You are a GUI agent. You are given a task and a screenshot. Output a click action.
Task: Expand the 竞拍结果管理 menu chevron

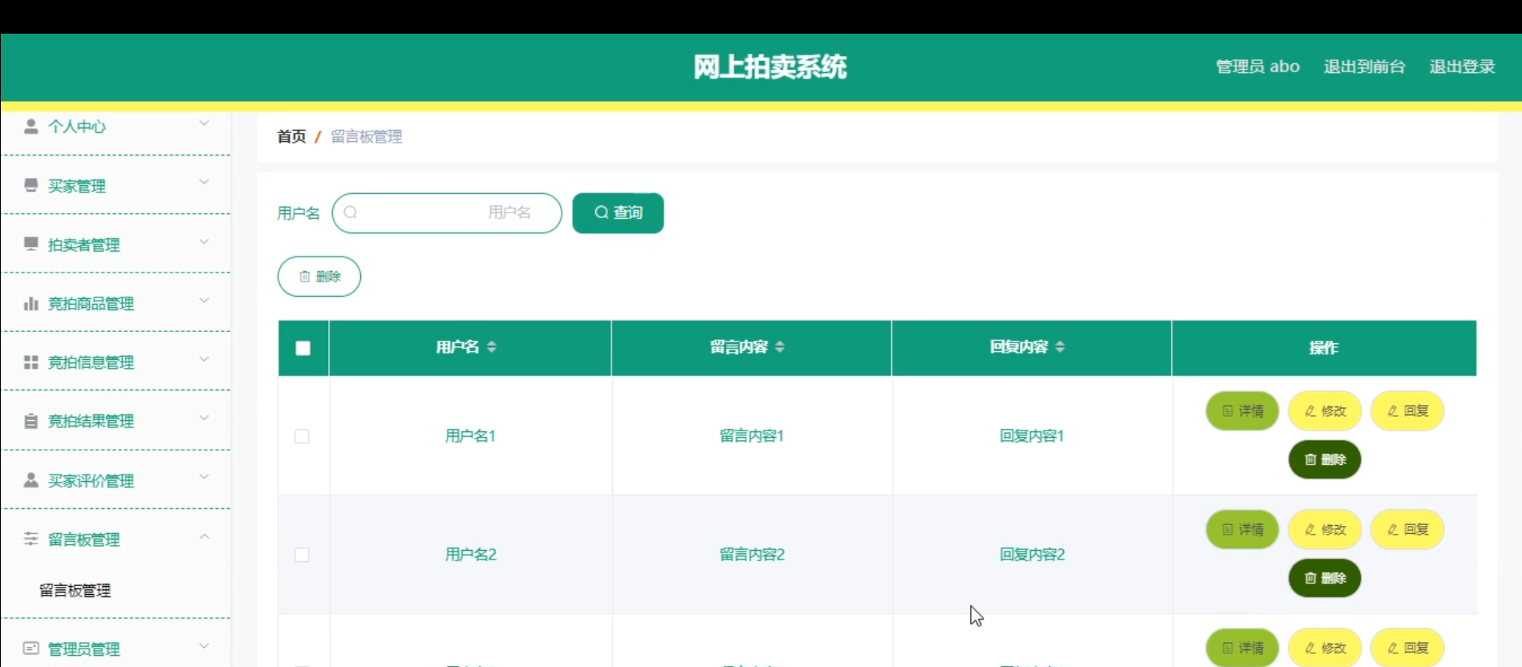204,418
